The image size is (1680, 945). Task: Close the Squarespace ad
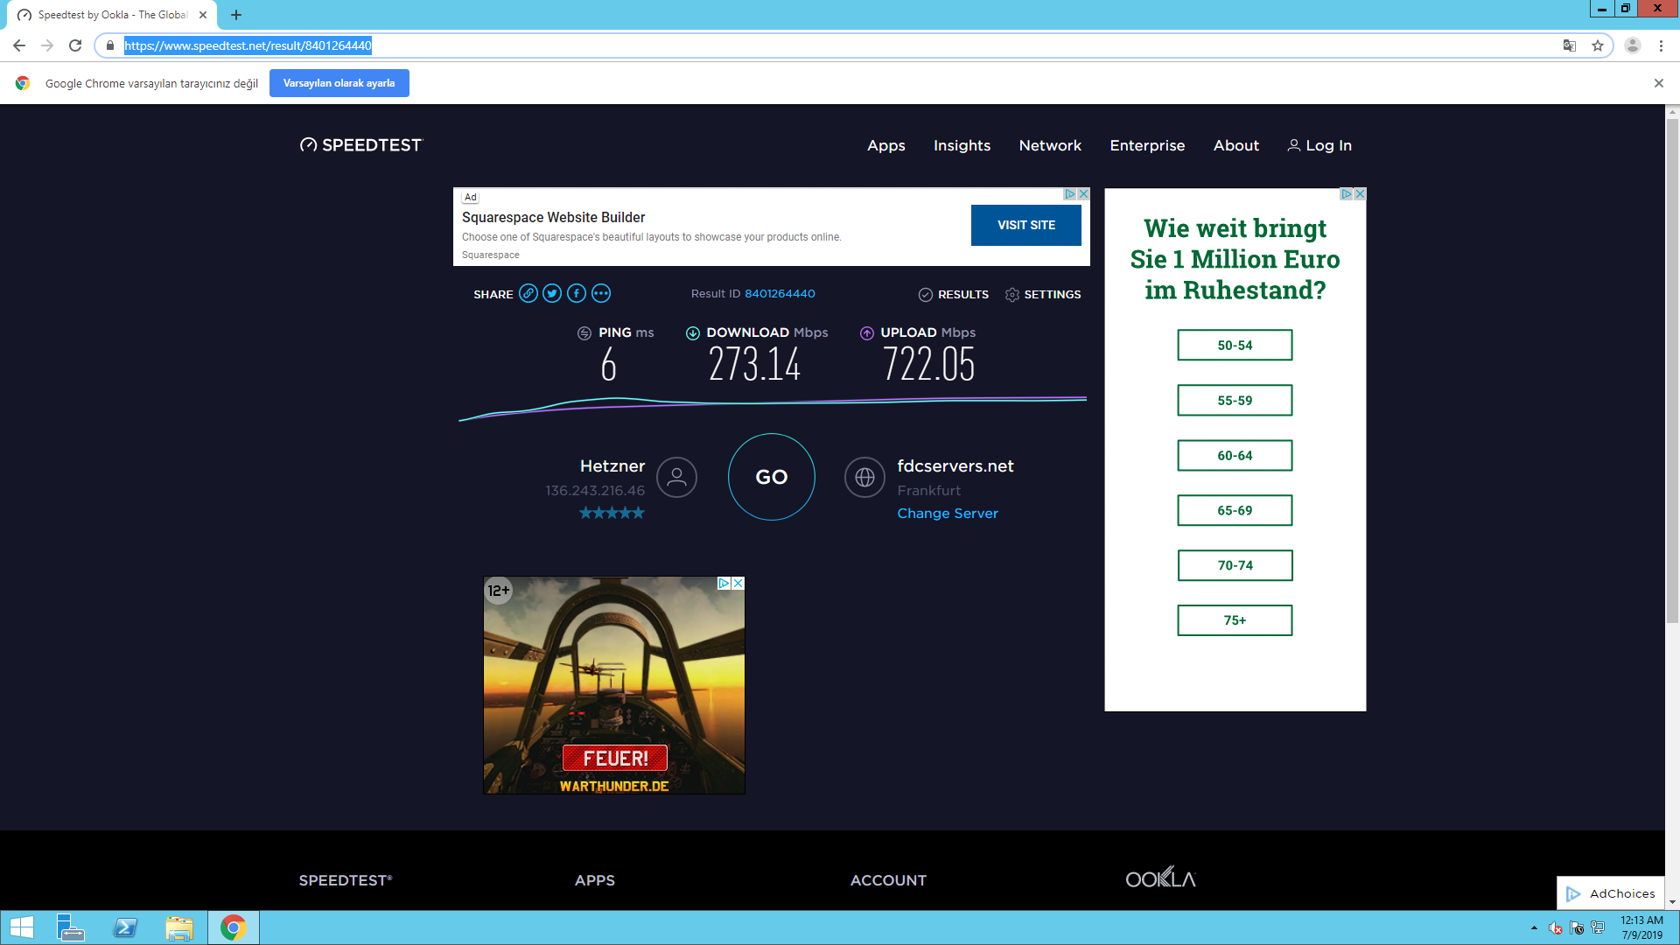coord(1083,194)
